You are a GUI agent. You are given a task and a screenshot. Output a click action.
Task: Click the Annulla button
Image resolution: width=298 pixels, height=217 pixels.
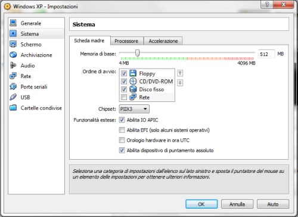coord(237,204)
